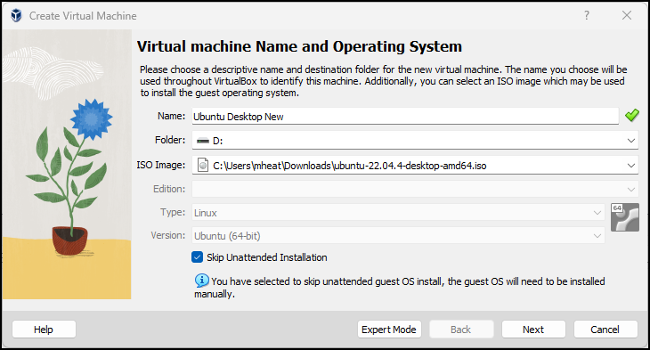Click the Name field containing Ubuntu Desktop New
The height and width of the screenshot is (350, 650).
click(405, 116)
